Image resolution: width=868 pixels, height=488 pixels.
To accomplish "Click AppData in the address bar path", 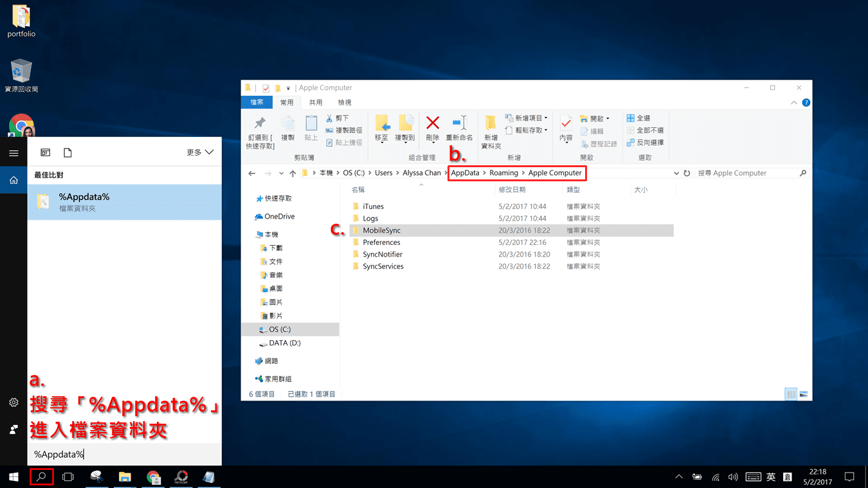I will coord(465,173).
